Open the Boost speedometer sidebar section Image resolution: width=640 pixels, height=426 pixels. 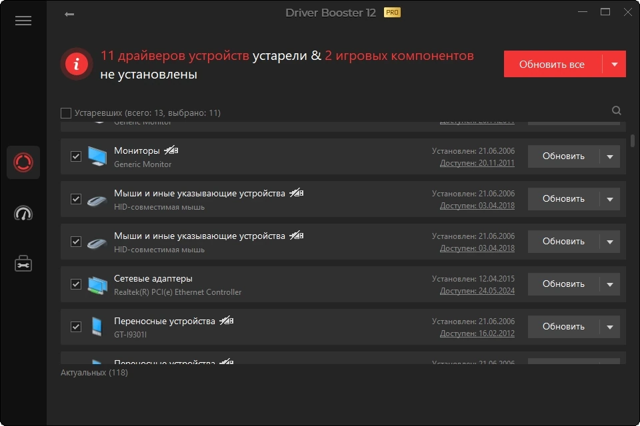click(x=23, y=213)
